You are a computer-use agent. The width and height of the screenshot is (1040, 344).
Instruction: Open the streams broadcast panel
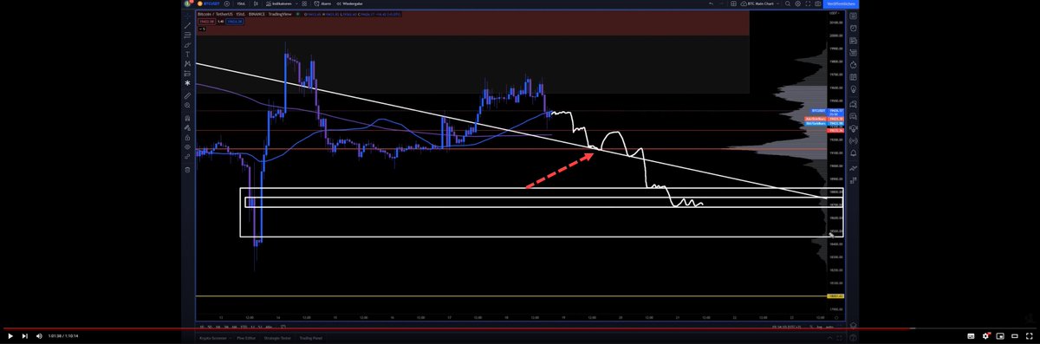854,140
